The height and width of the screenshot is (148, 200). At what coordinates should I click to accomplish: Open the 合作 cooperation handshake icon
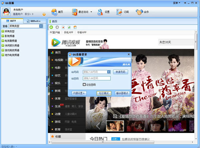[x=139, y=12]
